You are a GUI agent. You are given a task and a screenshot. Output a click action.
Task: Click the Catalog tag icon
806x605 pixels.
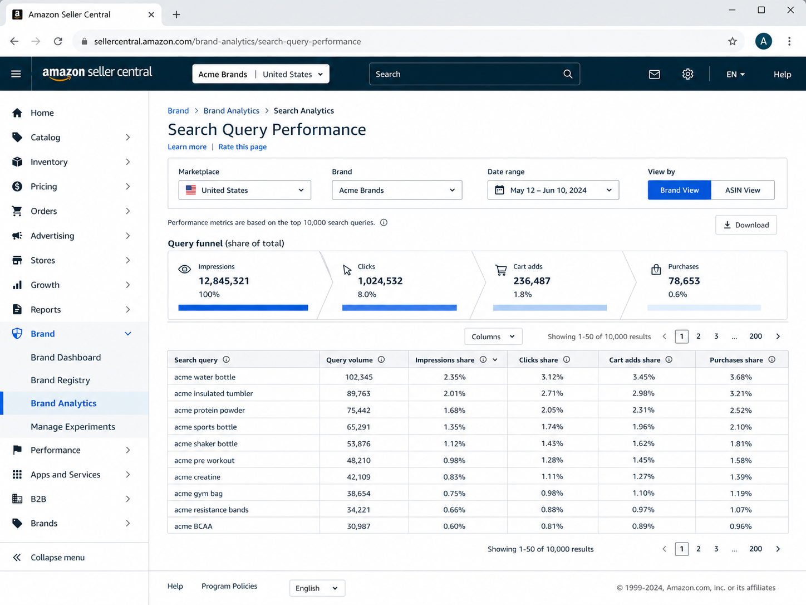[x=17, y=138]
